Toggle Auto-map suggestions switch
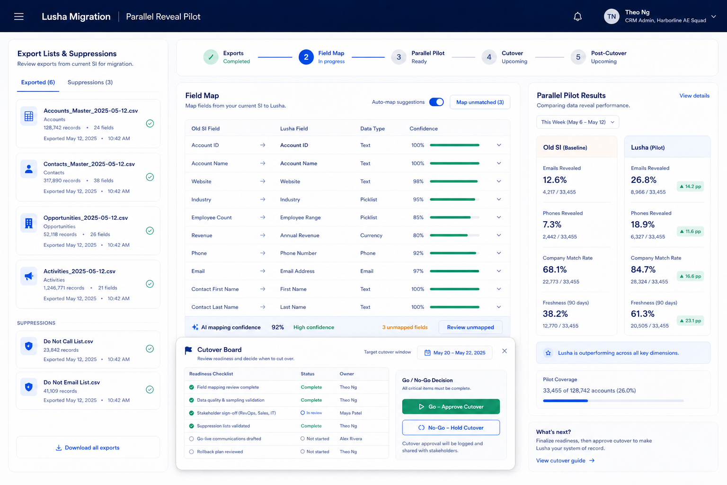The width and height of the screenshot is (727, 485). point(436,102)
